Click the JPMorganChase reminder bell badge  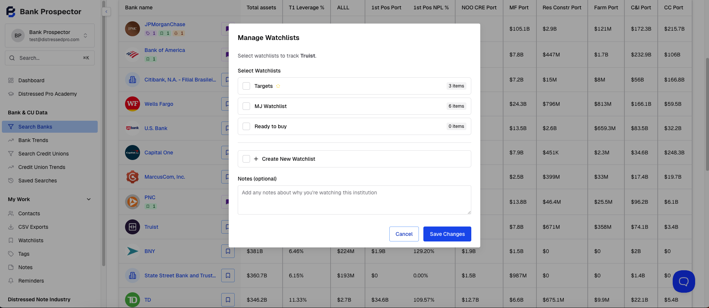coord(179,33)
